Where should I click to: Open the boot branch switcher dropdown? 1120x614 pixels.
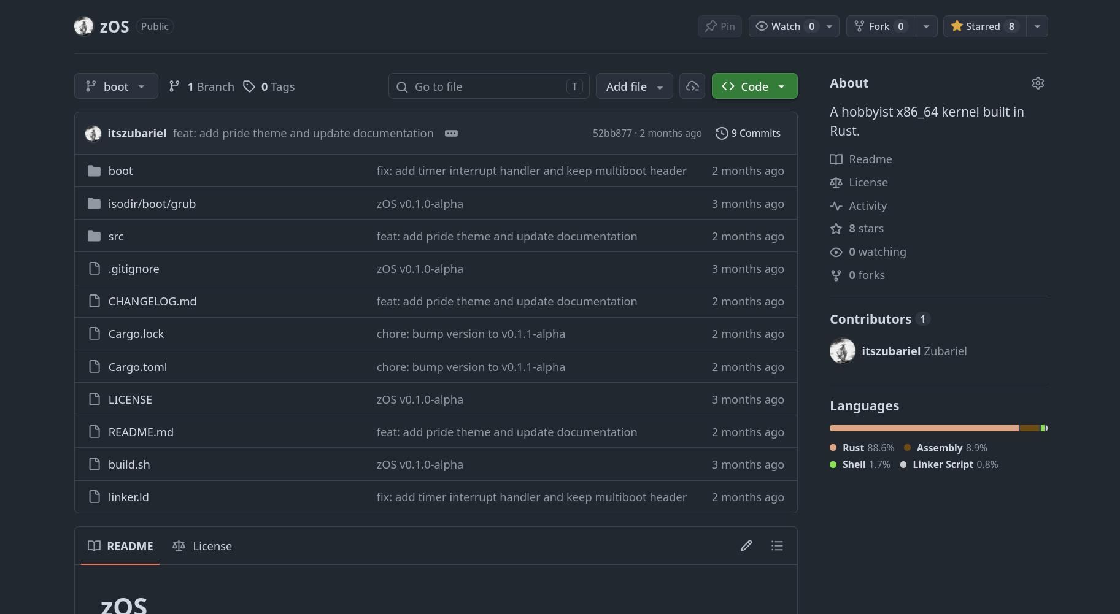pyautogui.click(x=116, y=86)
